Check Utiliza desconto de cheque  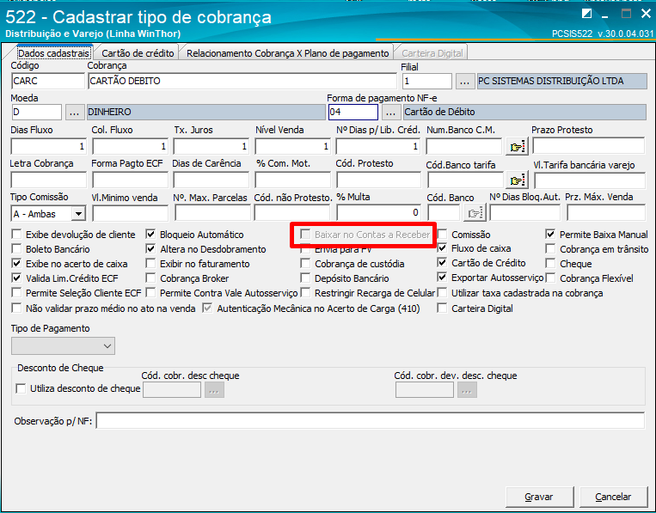coord(21,388)
